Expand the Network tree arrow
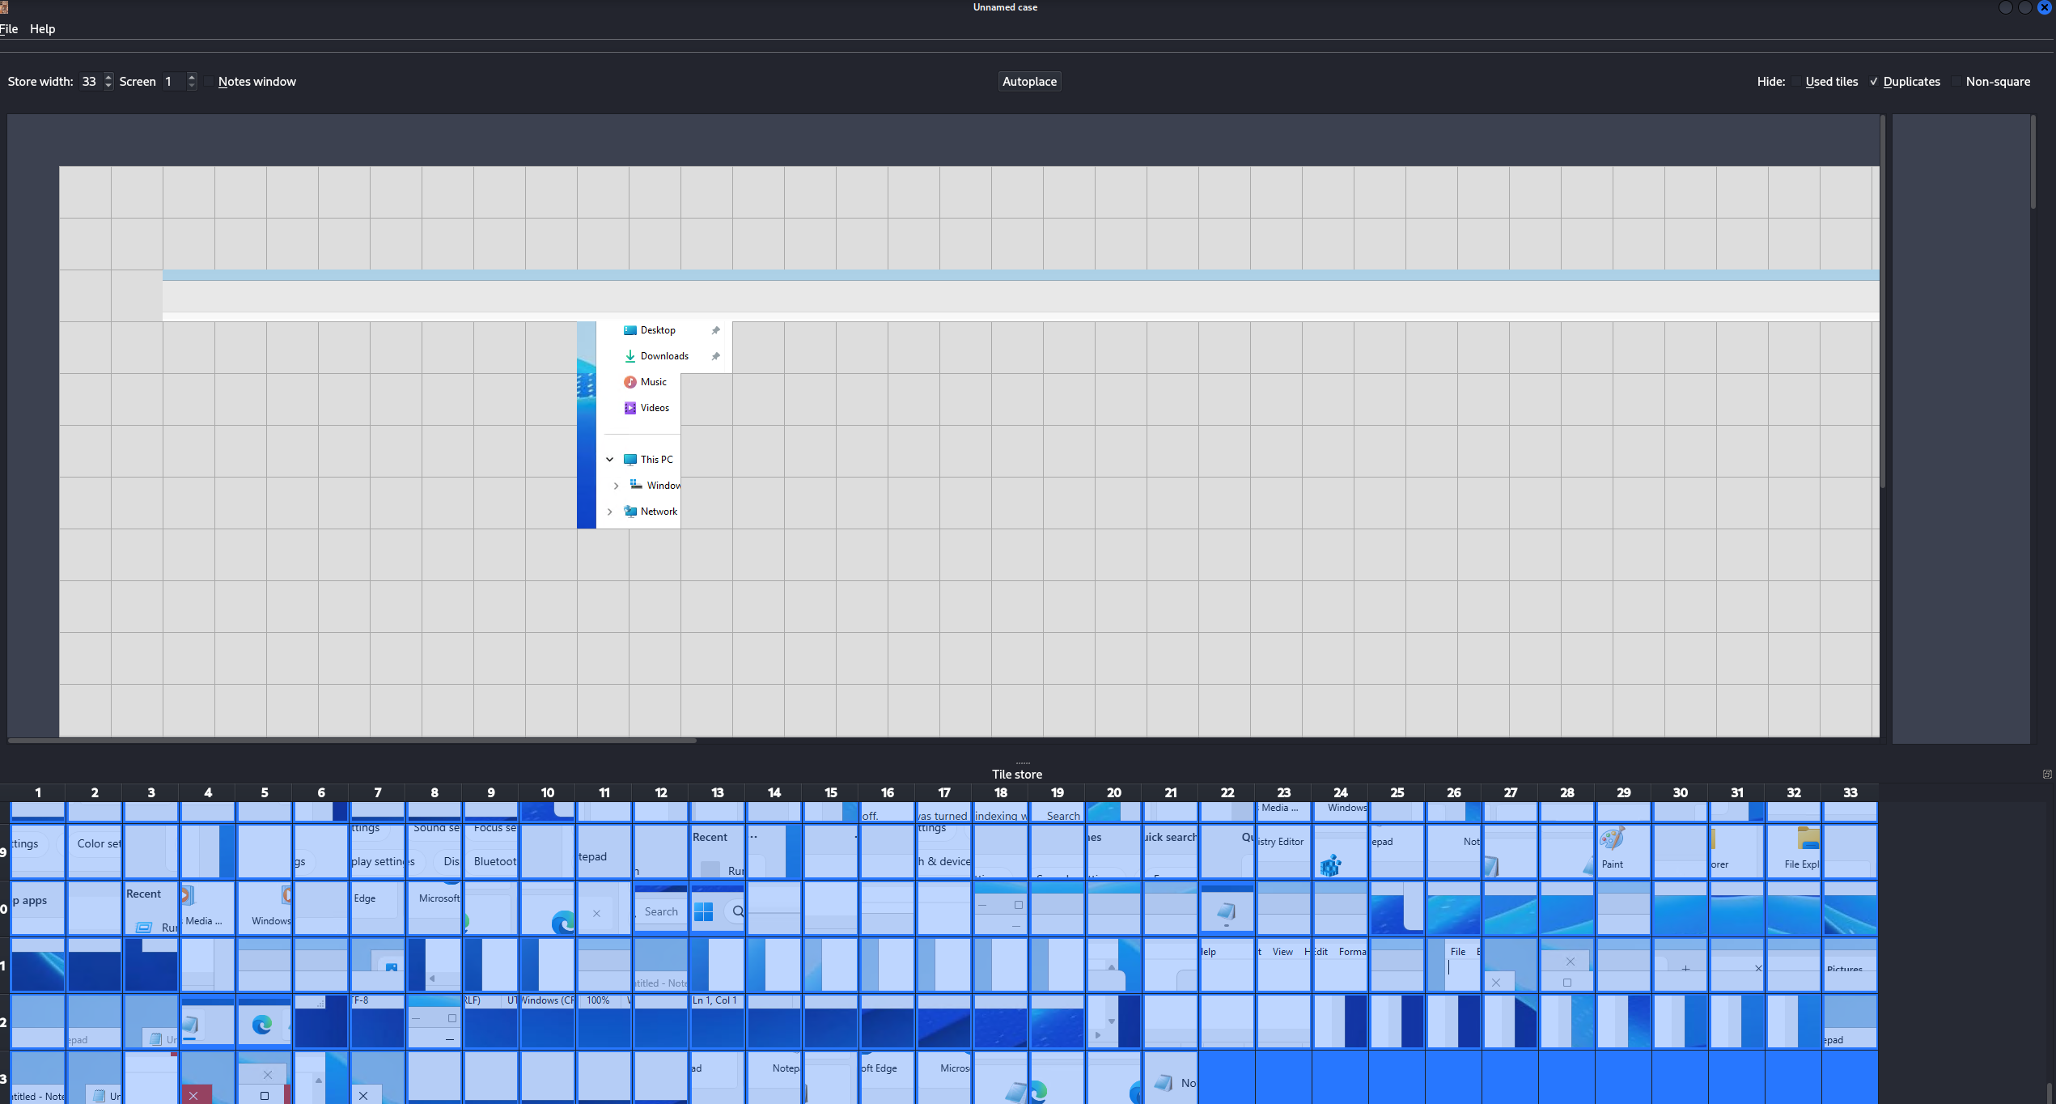Screen dimensions: 2056x1104 (610, 512)
